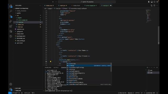
Task: Open Source Control view in activity bar
Action: 11,16
